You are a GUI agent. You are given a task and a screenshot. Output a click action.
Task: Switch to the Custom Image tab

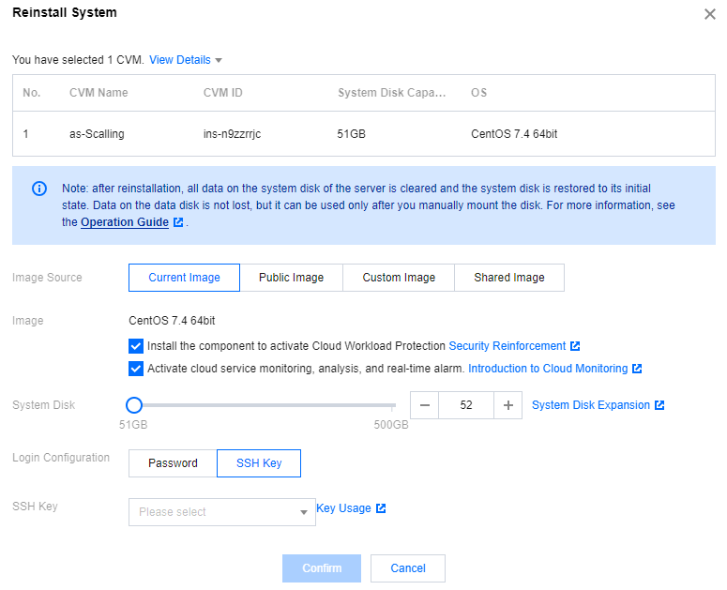[x=399, y=278]
